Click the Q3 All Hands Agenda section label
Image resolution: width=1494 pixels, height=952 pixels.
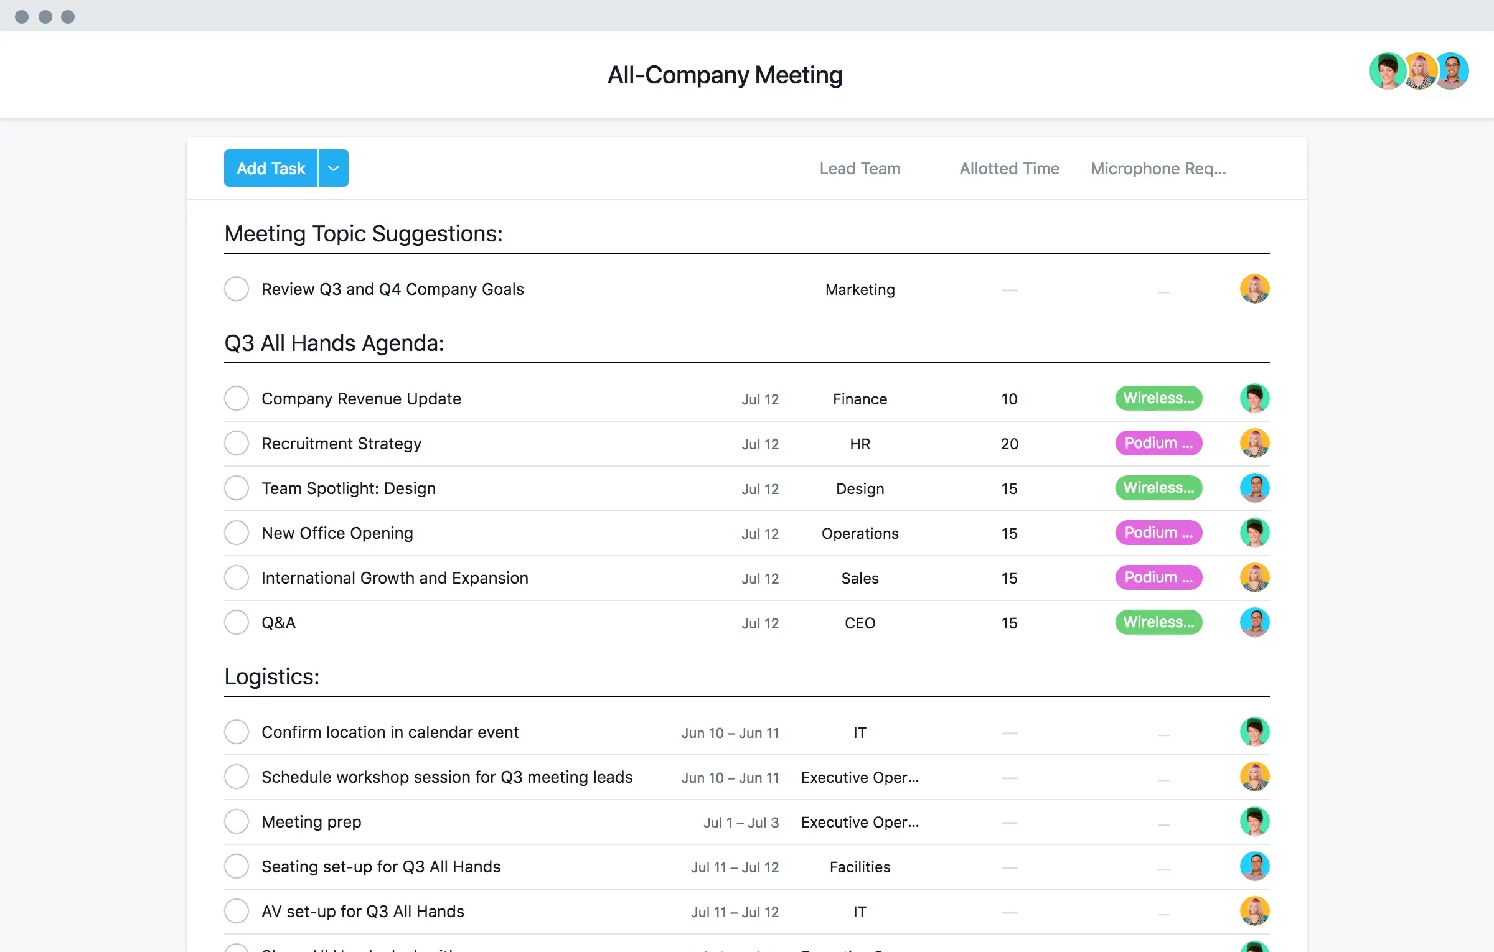(333, 342)
